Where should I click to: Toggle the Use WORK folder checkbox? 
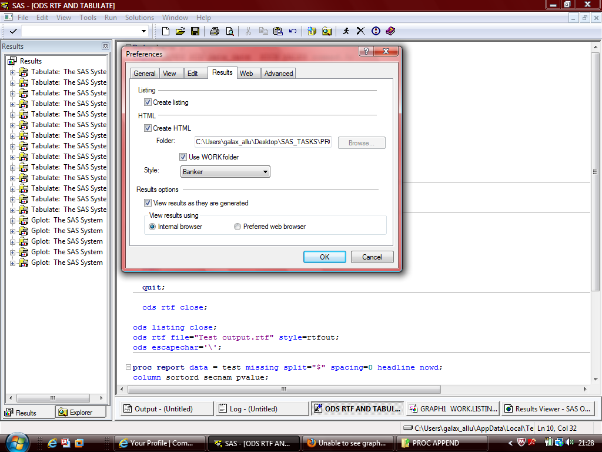click(183, 157)
